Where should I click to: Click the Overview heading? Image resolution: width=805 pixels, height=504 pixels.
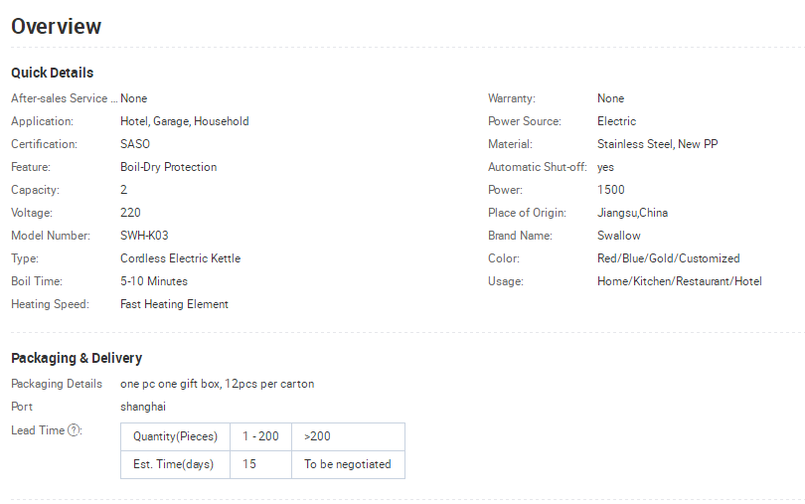point(57,27)
